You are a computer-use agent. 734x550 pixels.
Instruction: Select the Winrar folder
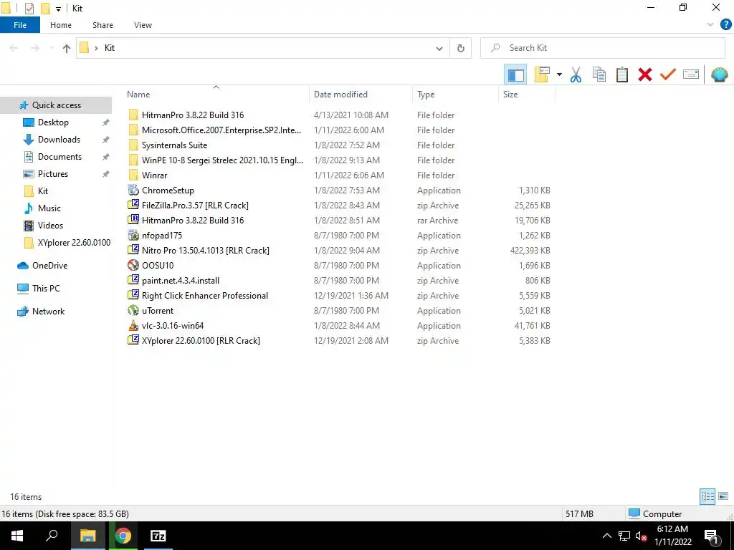click(x=155, y=175)
